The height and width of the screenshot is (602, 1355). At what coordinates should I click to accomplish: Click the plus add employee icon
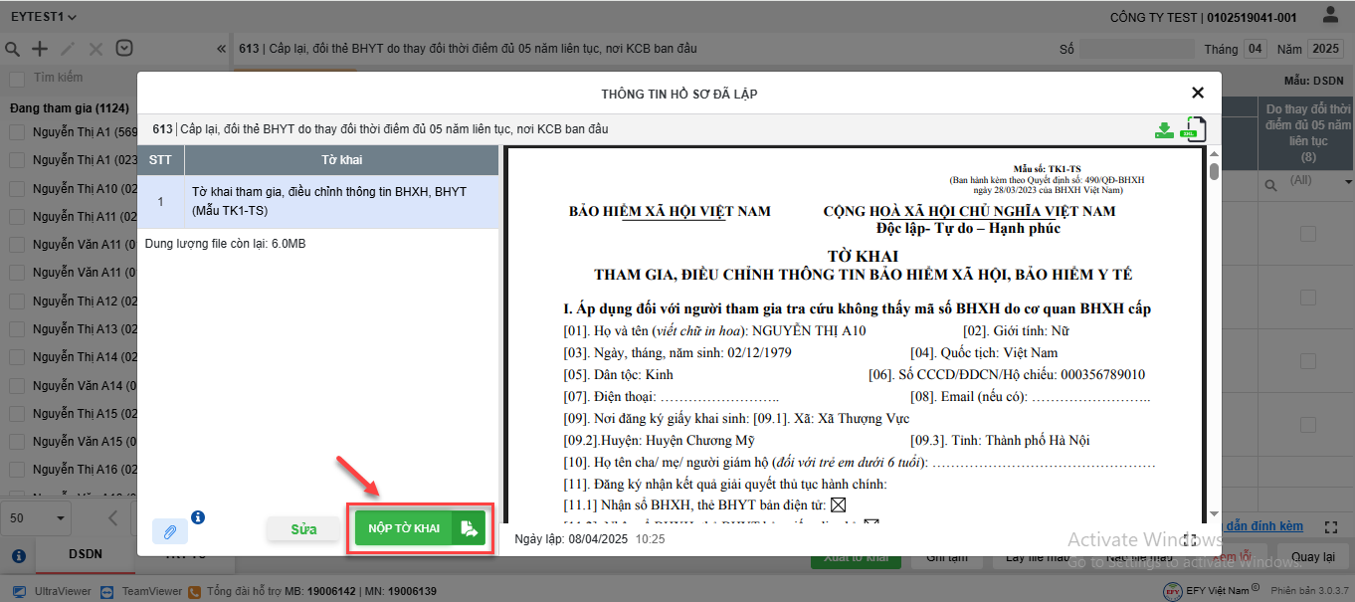click(40, 49)
